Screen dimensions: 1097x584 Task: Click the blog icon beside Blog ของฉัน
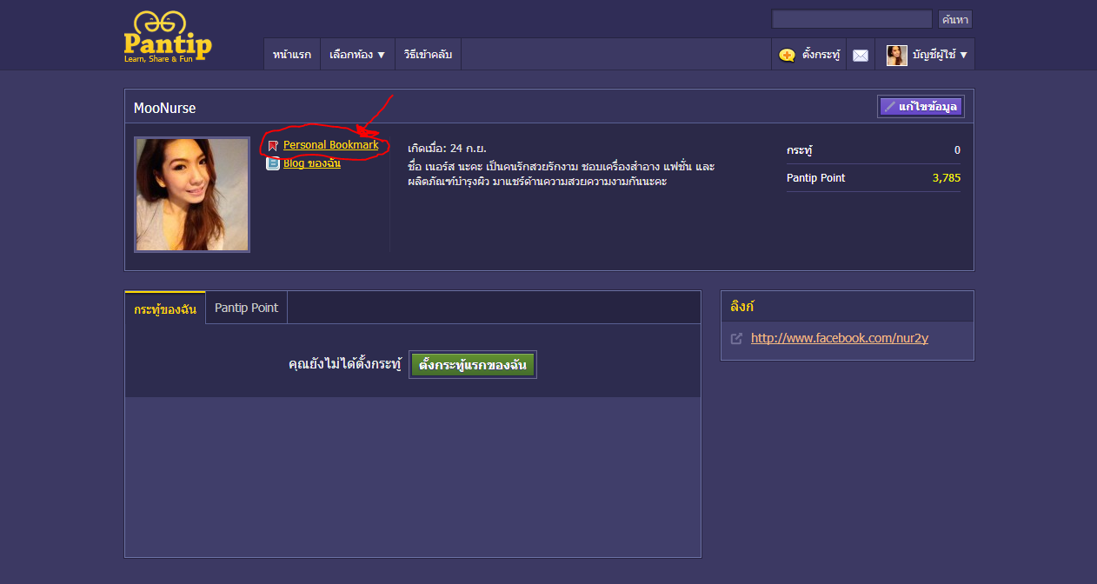(273, 163)
